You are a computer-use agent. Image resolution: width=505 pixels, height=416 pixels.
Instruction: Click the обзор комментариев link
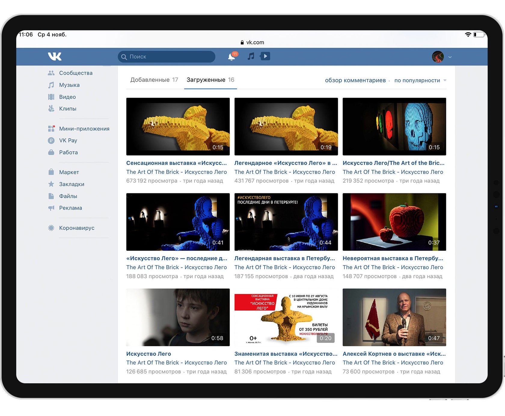355,80
